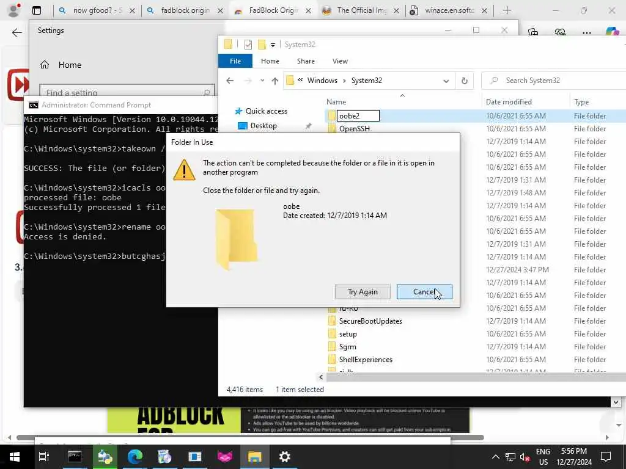Open Recent locations dropdown in Explorer navigation

pos(262,81)
